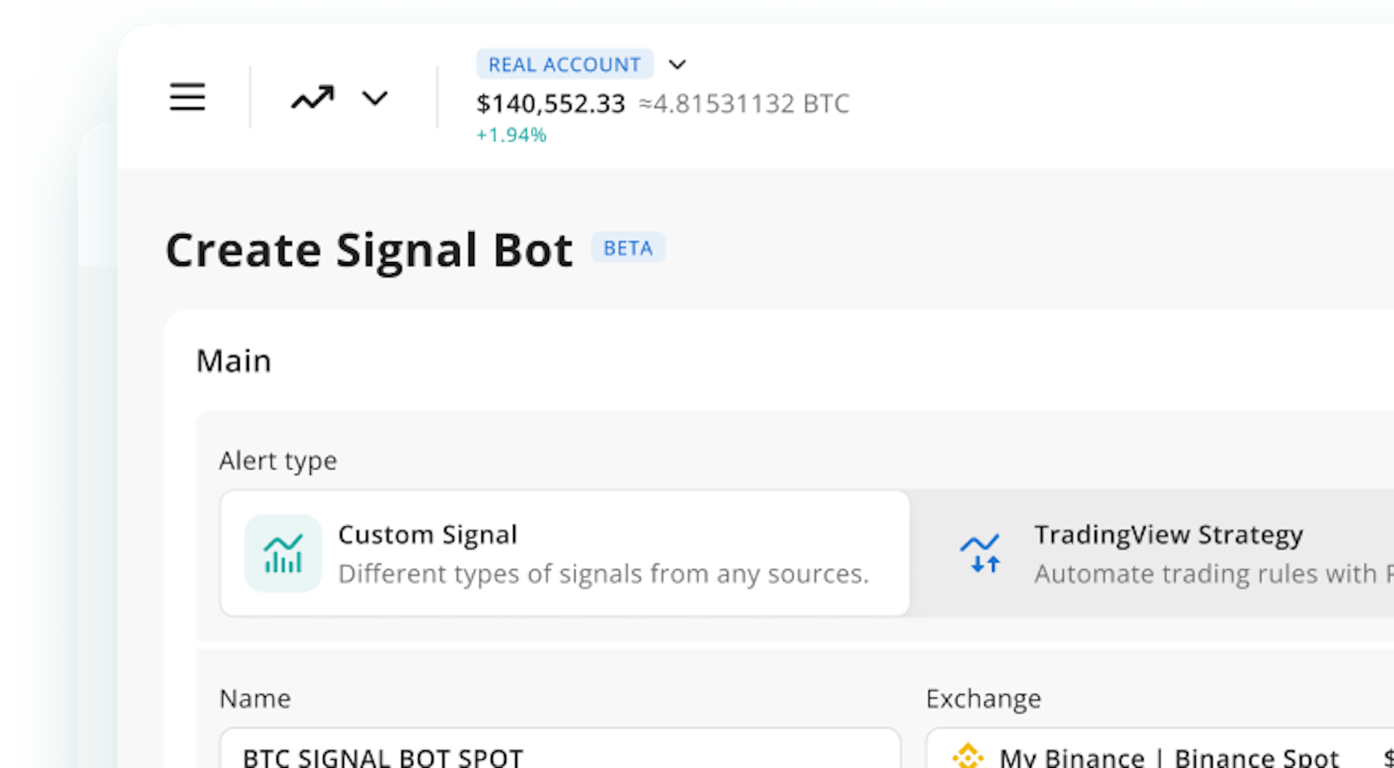Select the Custom Signal alert type

(x=565, y=553)
